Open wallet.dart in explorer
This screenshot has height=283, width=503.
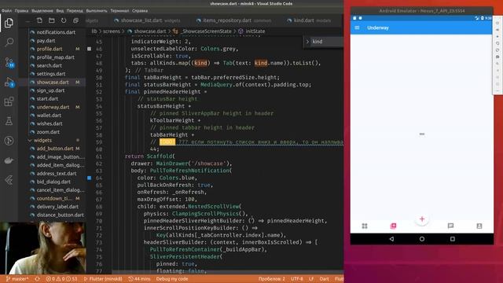(49, 116)
